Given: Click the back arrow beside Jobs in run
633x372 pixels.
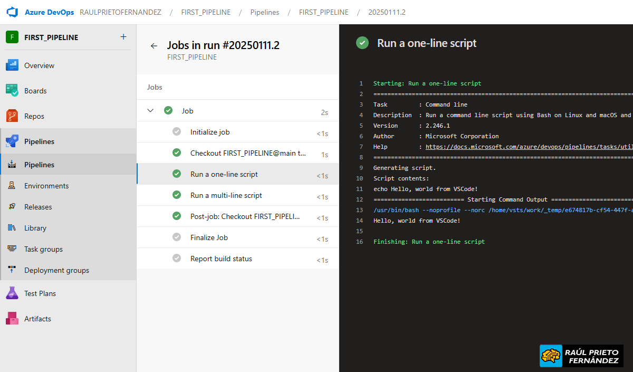Looking at the screenshot, I should point(154,46).
